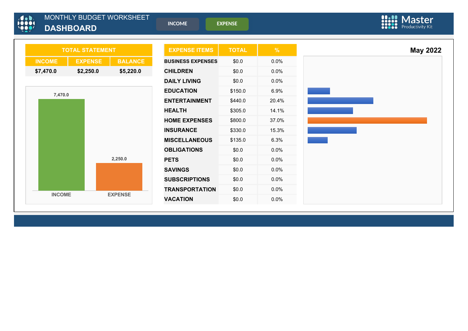The height and width of the screenshot is (331, 468).
Task: Click the May 2022 date label
Action: point(426,50)
